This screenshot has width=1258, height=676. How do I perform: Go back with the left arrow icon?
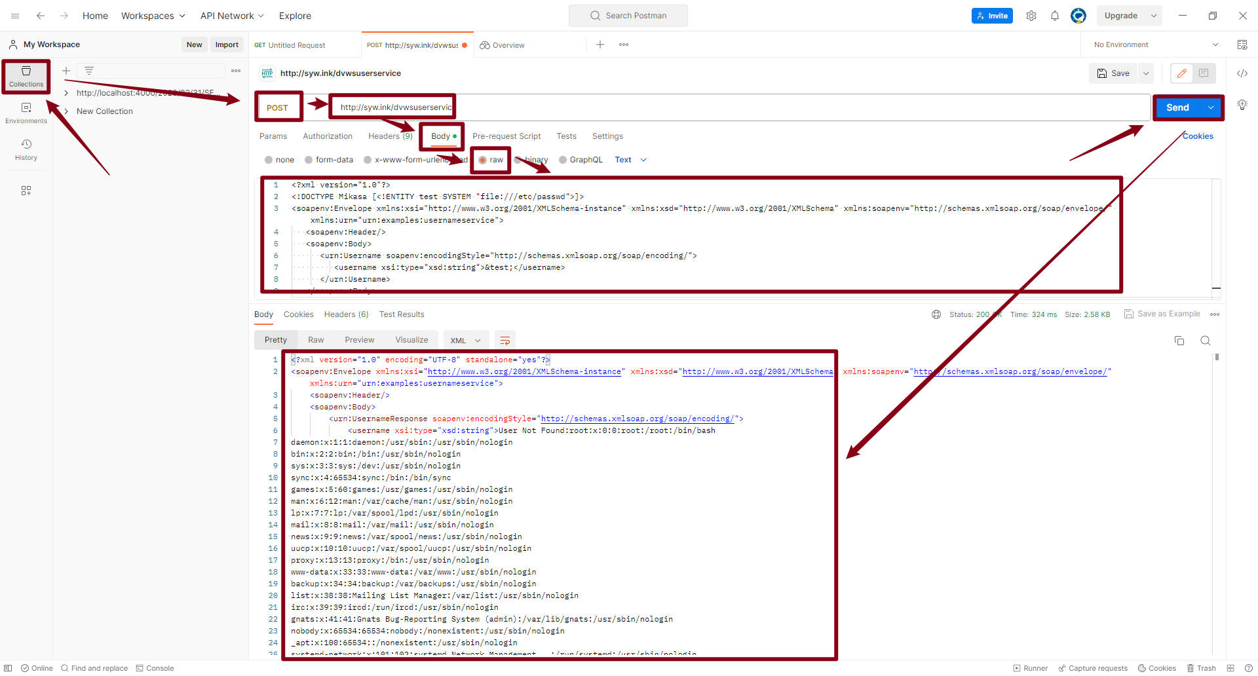(41, 16)
